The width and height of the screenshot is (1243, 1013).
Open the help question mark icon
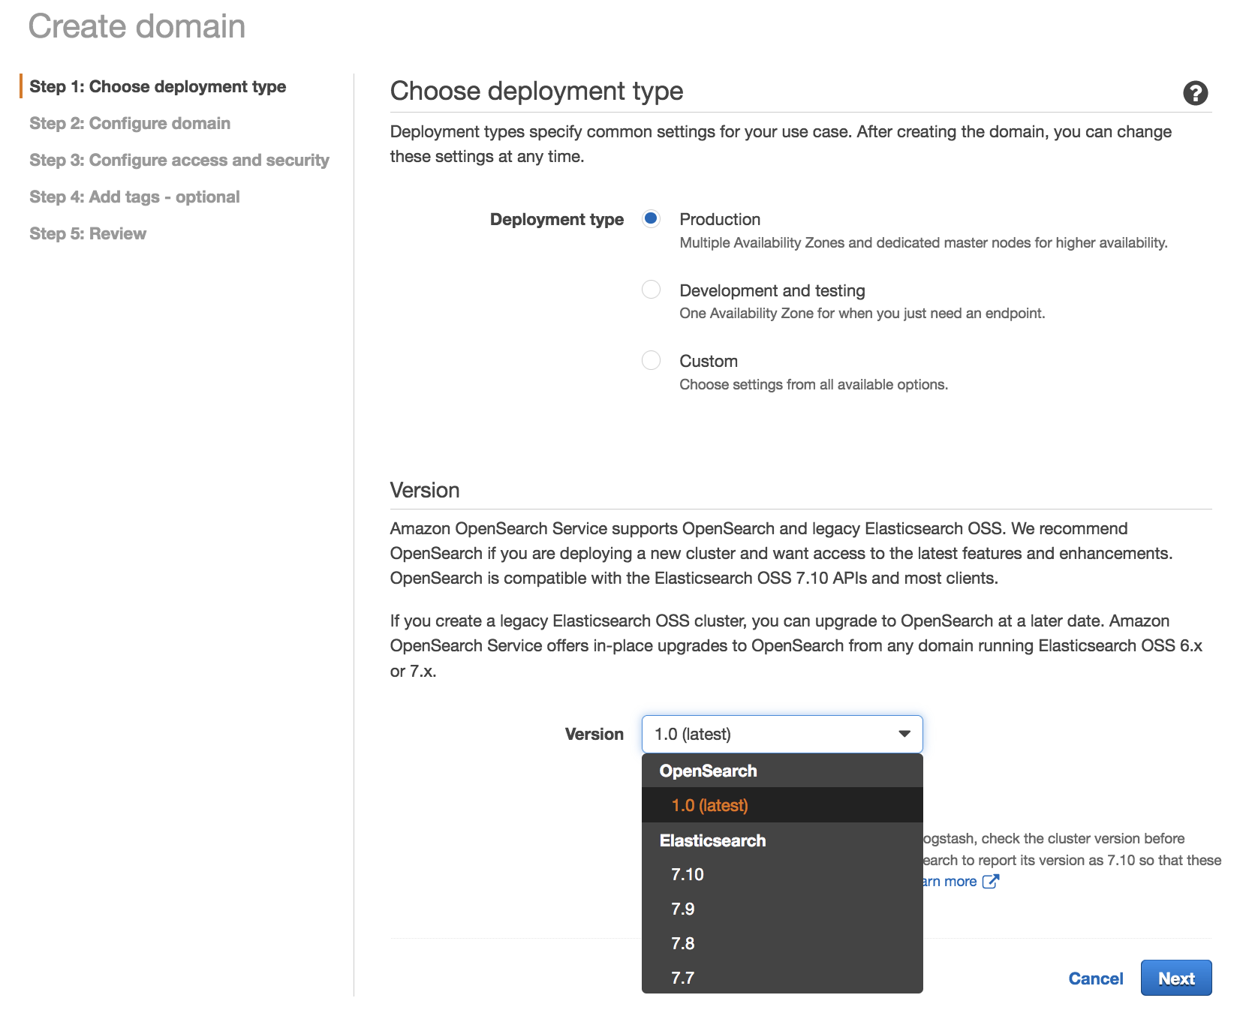point(1195,93)
